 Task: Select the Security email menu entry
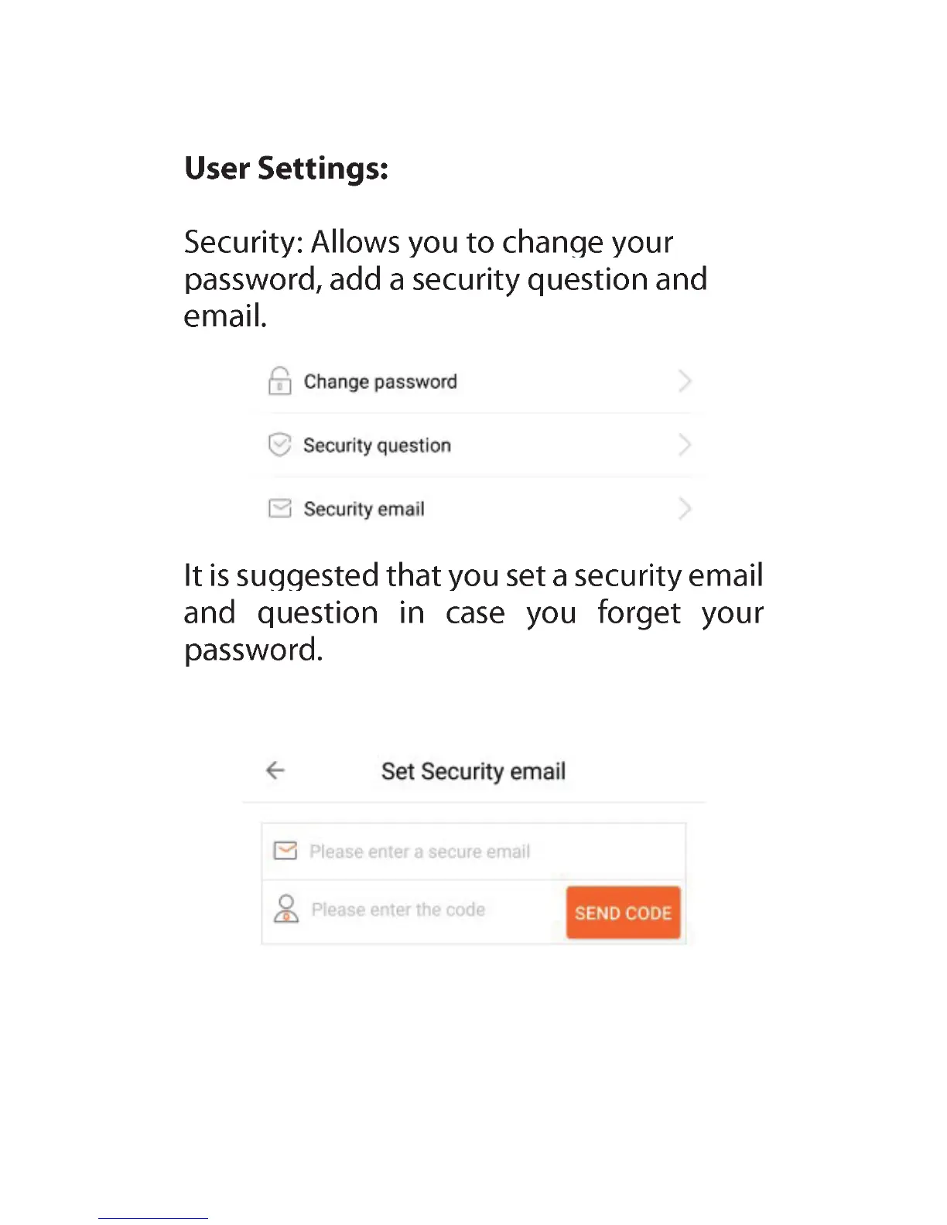point(364,509)
